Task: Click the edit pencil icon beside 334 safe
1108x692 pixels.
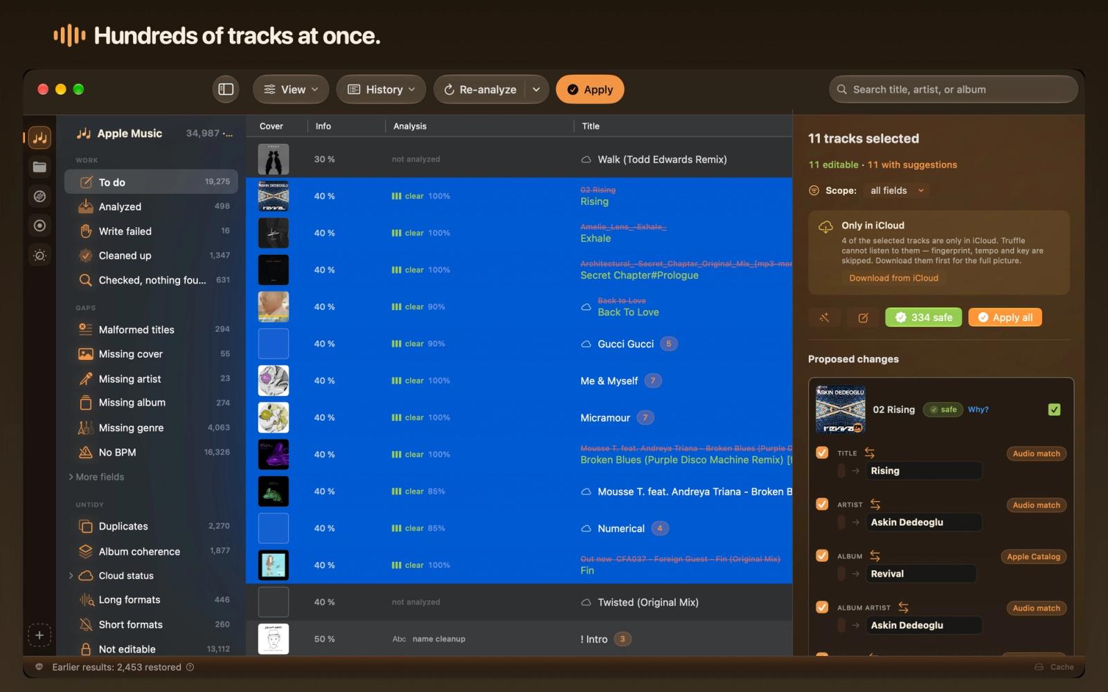Action: (863, 318)
